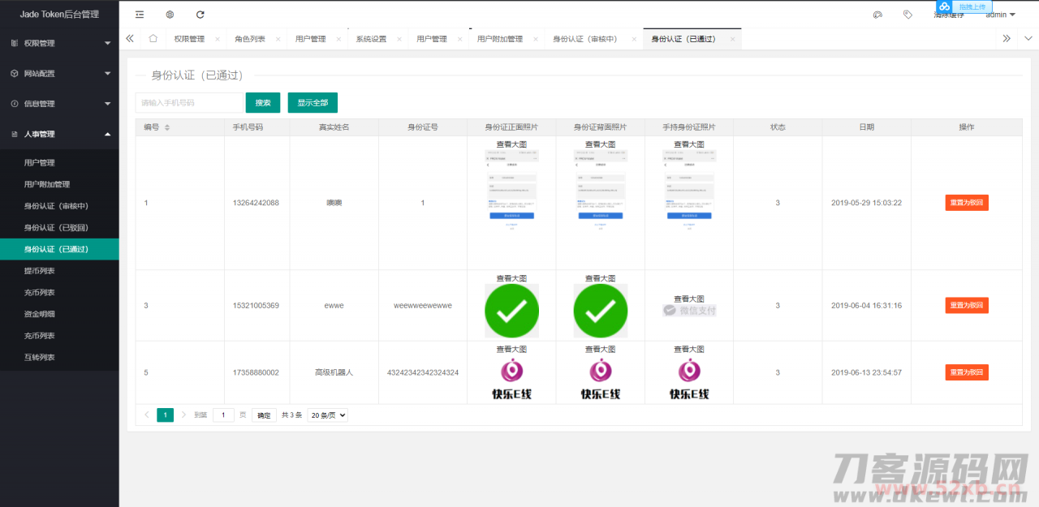
Task: Open the 20条/页 page size dropdown
Action: pos(327,415)
